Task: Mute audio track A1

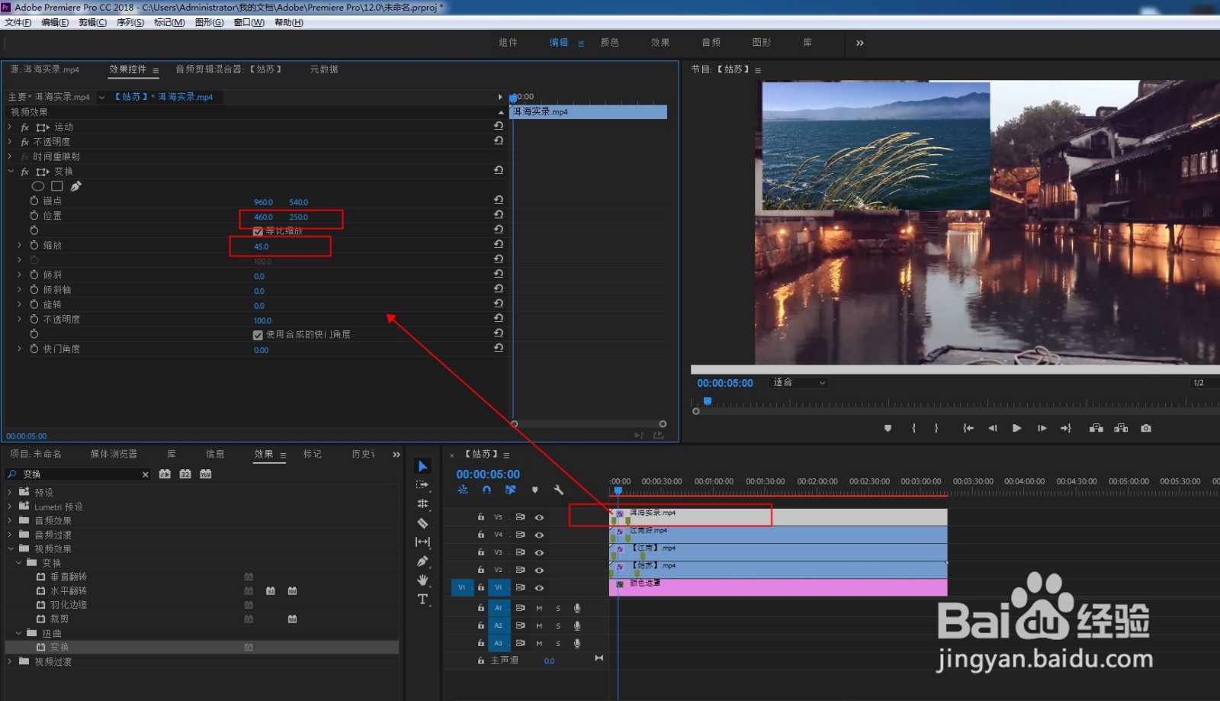Action: [539, 609]
